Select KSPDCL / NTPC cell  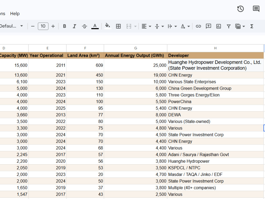[215, 168]
